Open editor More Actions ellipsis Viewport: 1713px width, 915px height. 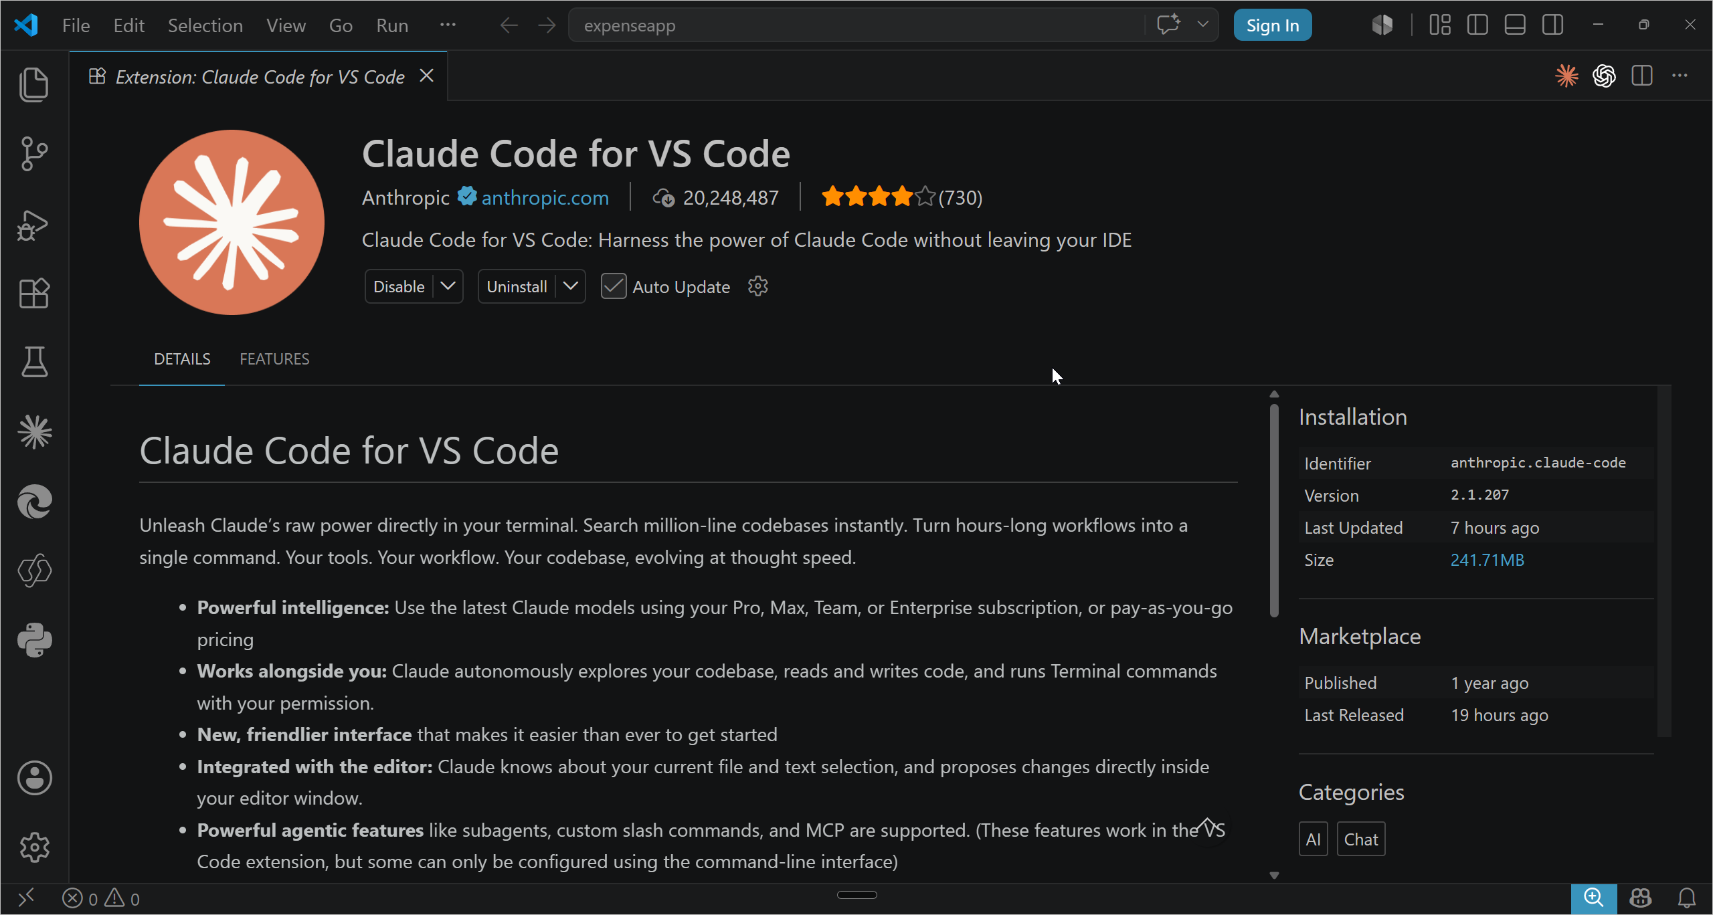click(x=1680, y=76)
